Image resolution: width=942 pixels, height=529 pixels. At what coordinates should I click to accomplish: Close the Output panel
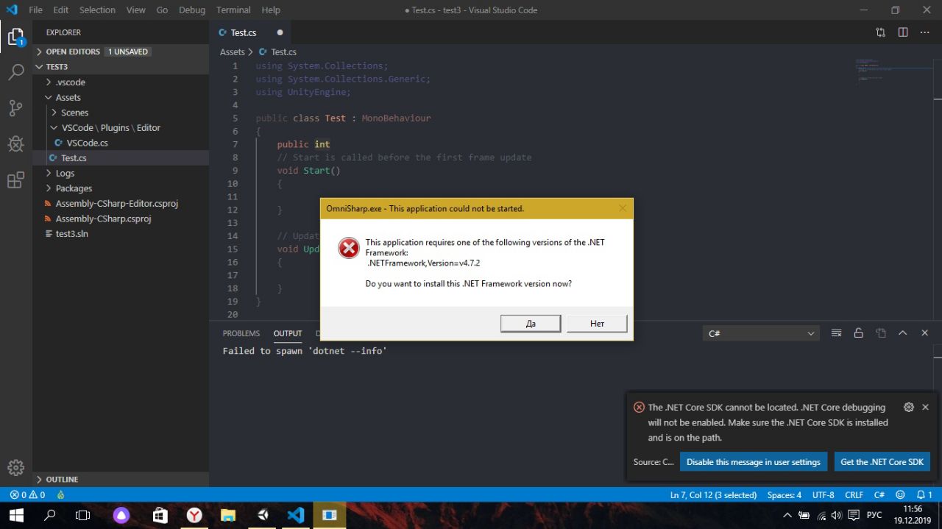(x=924, y=333)
